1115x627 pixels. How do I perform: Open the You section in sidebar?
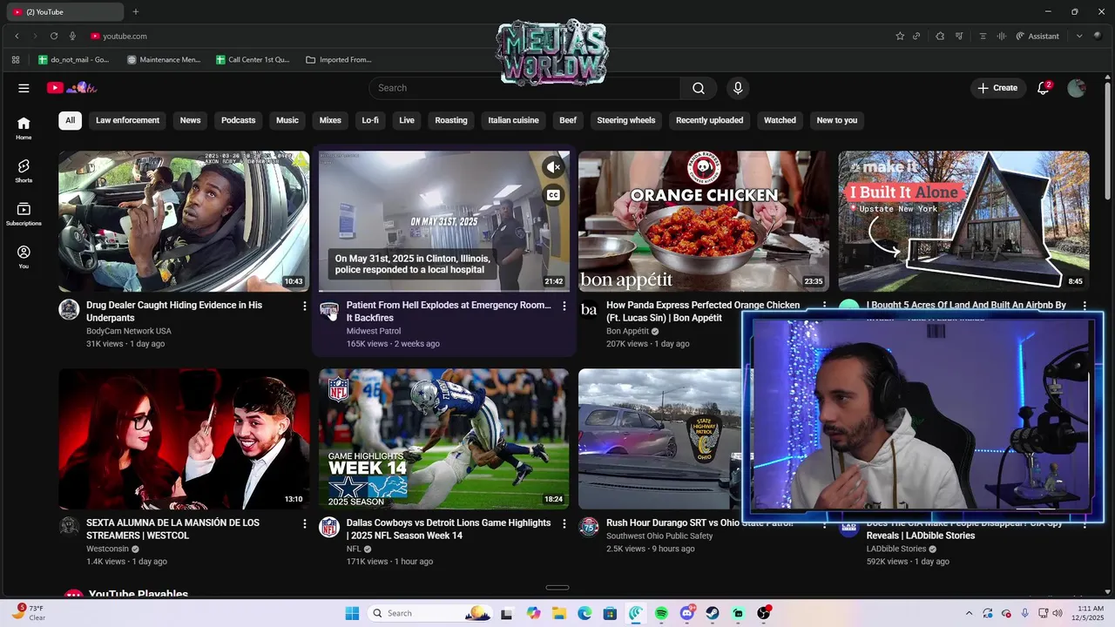24,257
